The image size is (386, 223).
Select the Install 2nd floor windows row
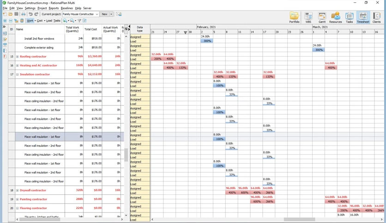click(x=66, y=39)
